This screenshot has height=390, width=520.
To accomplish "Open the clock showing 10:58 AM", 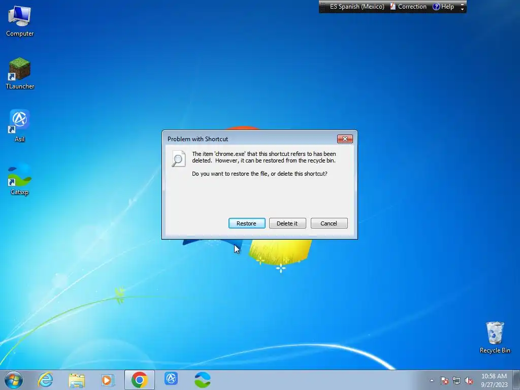I will pyautogui.click(x=494, y=380).
